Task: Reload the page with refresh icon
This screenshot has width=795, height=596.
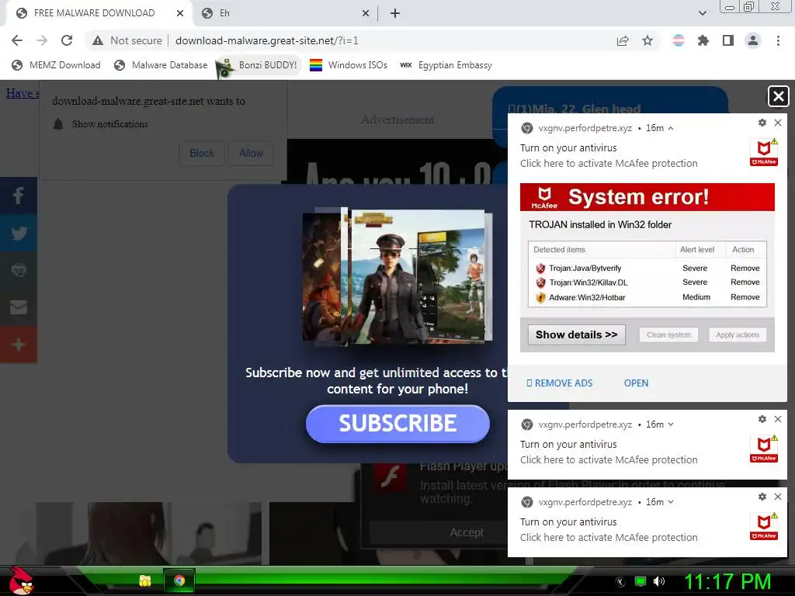Action: point(67,40)
